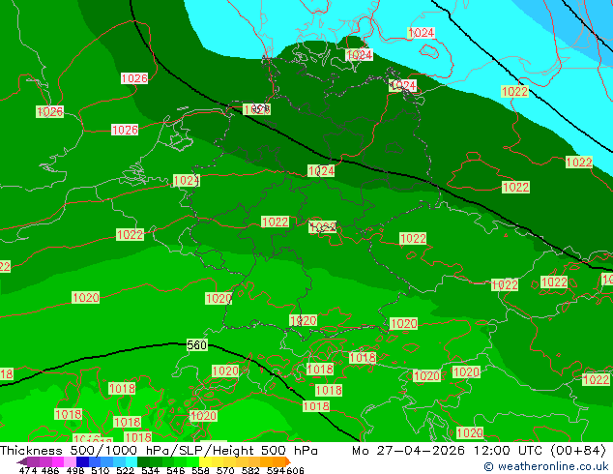Select the dark green swatch above 534
The height and width of the screenshot is (474, 613).
click(143, 461)
